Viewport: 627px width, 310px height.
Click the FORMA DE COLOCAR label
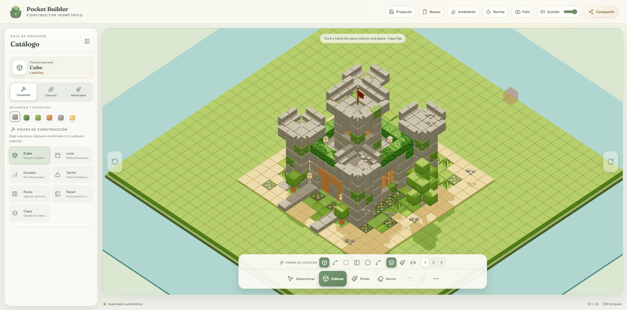point(301,263)
